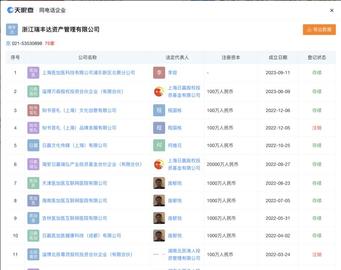The width and height of the screenshot is (341, 270).
Task: Click the 程 avatar in row 4
Action: (159, 128)
